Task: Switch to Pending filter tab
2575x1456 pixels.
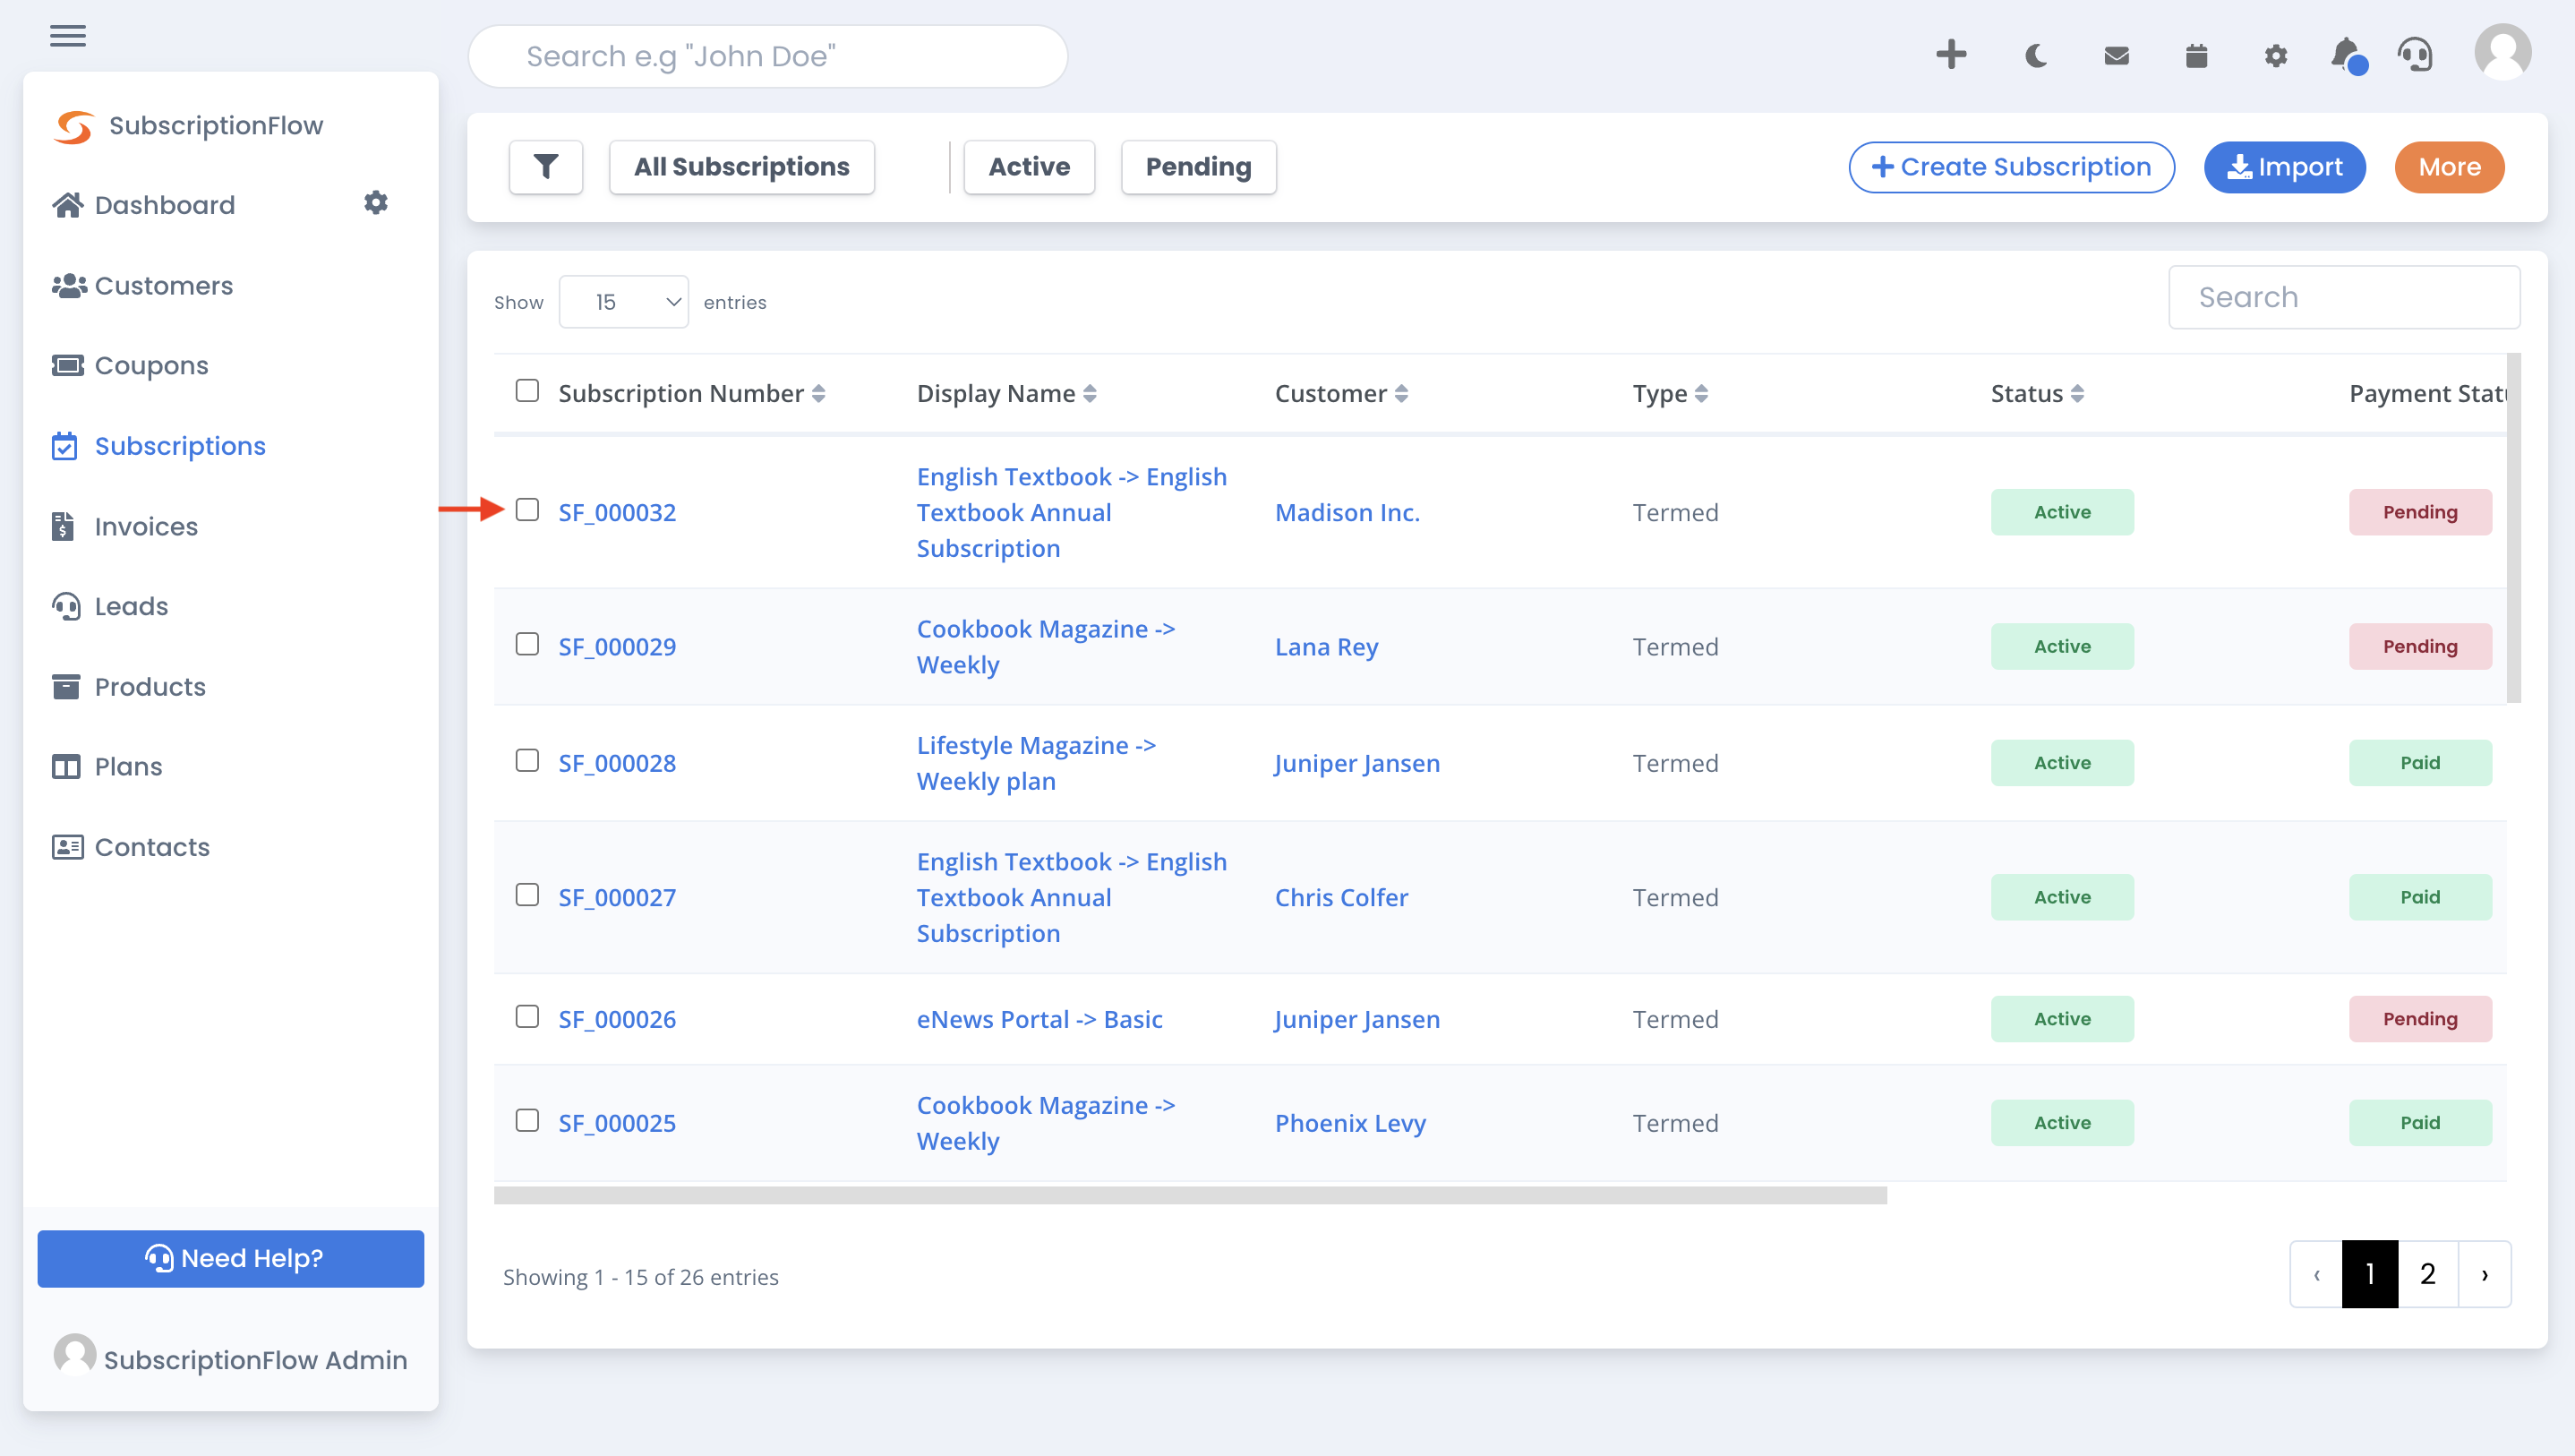Action: pos(1199,167)
